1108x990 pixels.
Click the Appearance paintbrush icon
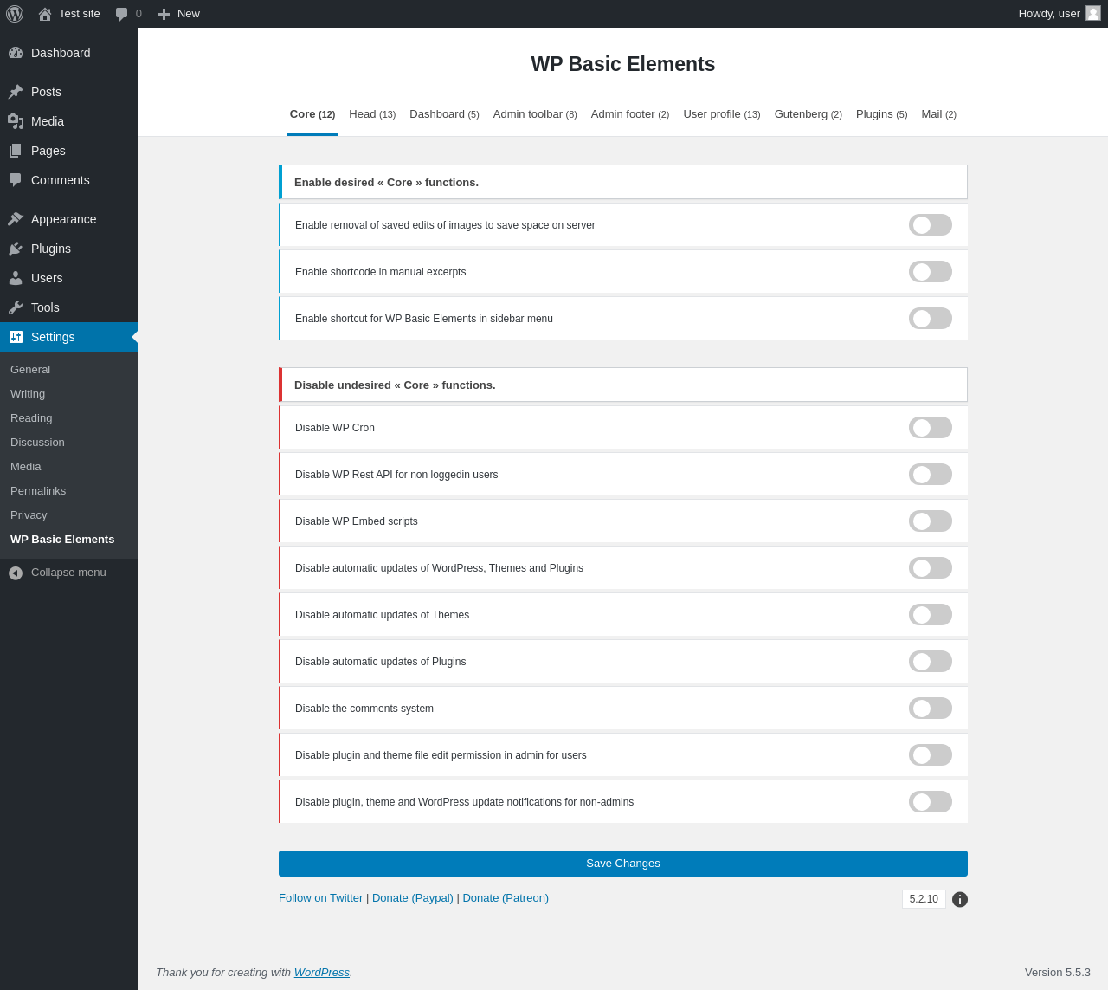pos(16,219)
